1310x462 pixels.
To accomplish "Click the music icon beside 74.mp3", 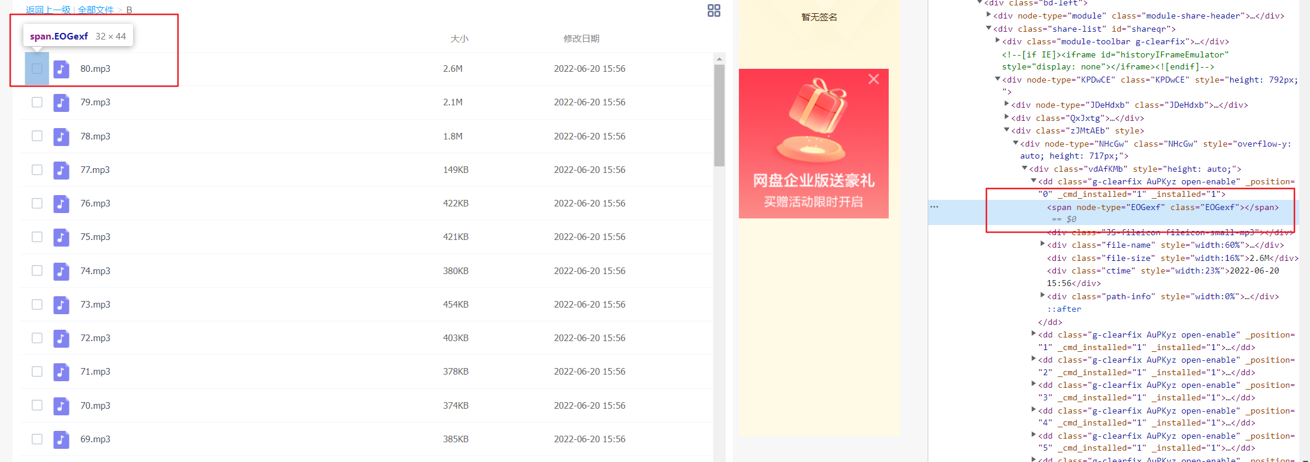I will tap(61, 271).
